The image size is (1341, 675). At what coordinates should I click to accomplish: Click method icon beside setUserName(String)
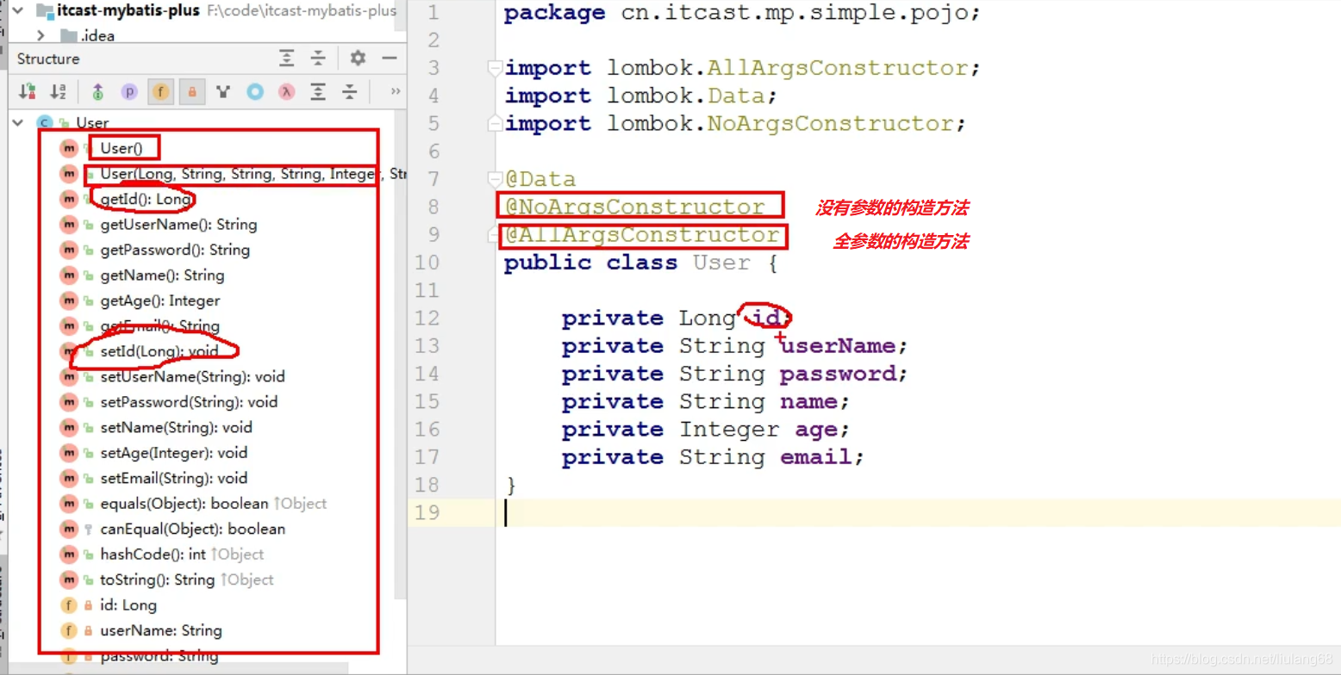tap(68, 376)
